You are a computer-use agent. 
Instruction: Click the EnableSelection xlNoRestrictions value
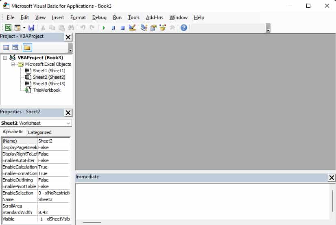point(54,193)
